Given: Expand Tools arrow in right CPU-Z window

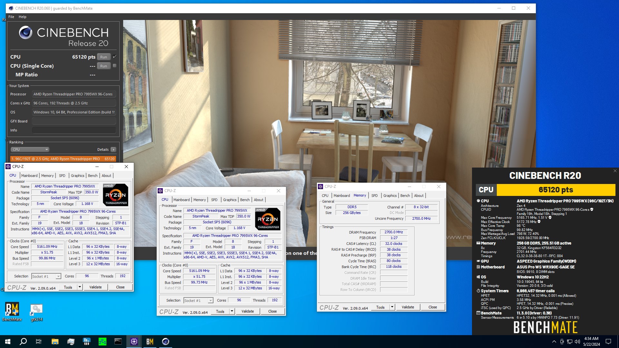Looking at the screenshot, I should 392,307.
